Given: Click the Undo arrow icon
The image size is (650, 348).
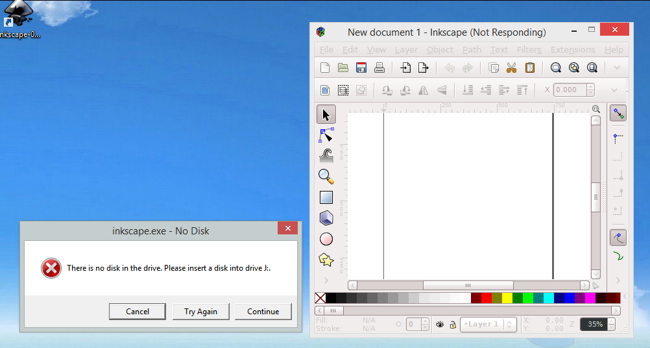Looking at the screenshot, I should coord(450,68).
